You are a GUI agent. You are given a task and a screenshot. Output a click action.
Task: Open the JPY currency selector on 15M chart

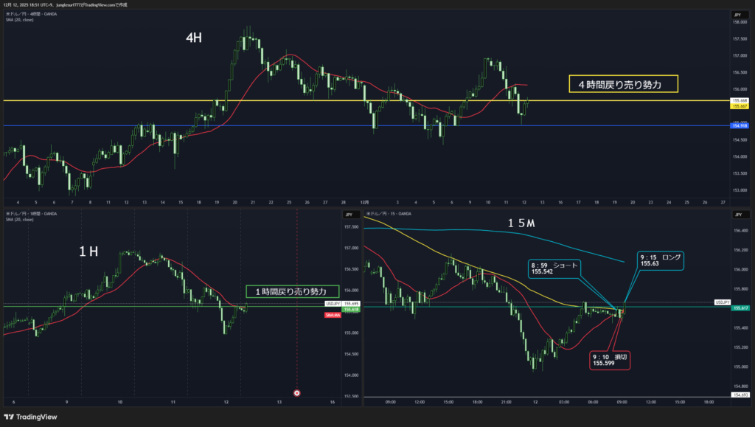(x=737, y=215)
